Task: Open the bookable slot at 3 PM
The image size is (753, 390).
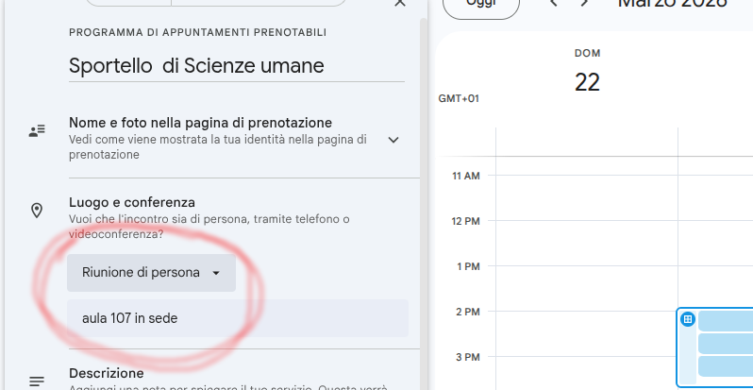Action: pyautogui.click(x=725, y=366)
